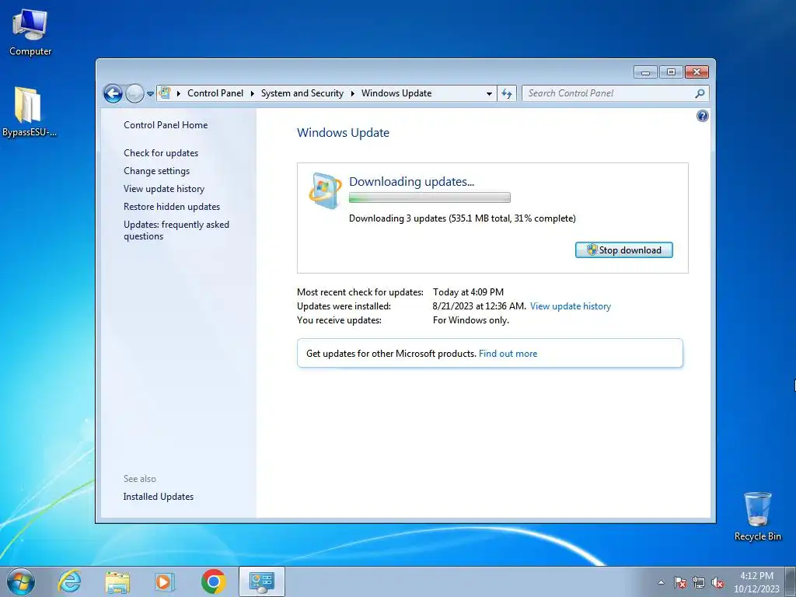
Task: Click the taskbar clock showing 4:12 PM
Action: [x=756, y=581]
